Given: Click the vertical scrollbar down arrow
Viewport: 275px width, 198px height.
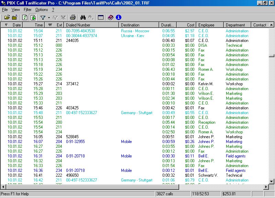Looking at the screenshot, I should pyautogui.click(x=272, y=181).
